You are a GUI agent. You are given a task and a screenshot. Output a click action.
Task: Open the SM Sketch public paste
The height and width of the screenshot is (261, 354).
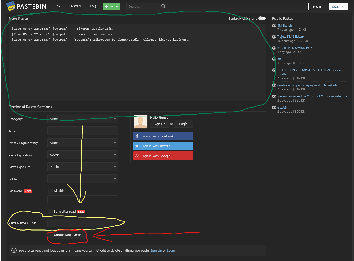click(x=284, y=26)
